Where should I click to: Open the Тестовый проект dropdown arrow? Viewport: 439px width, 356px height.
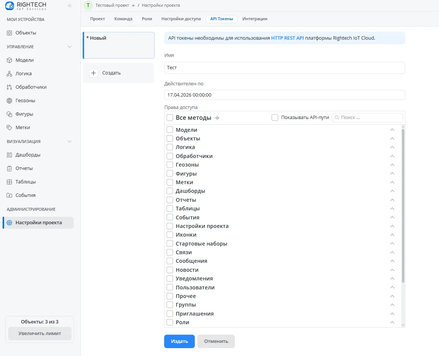(x=133, y=6)
